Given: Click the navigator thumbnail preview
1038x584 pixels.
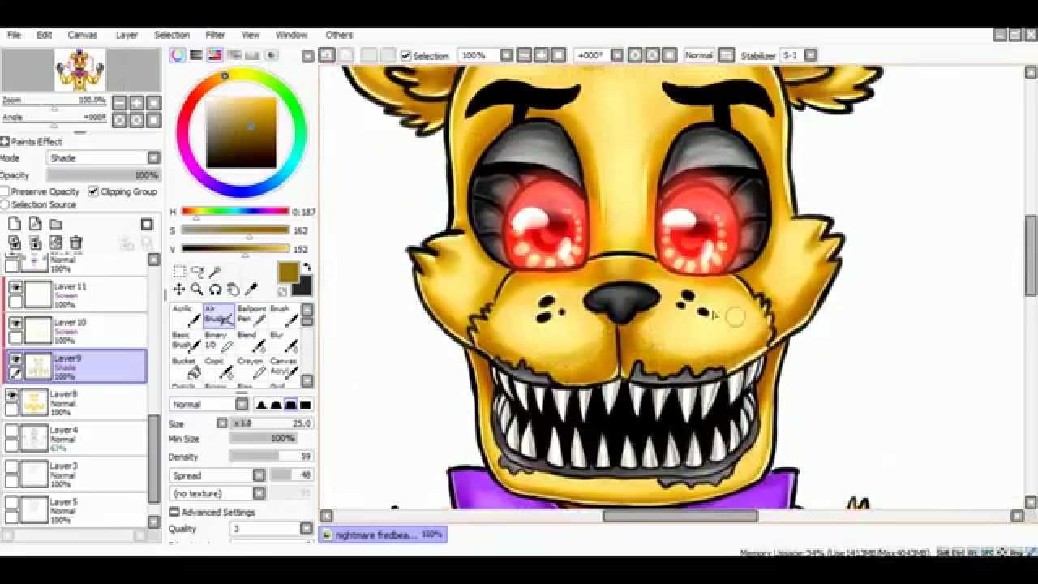Looking at the screenshot, I should (x=79, y=70).
